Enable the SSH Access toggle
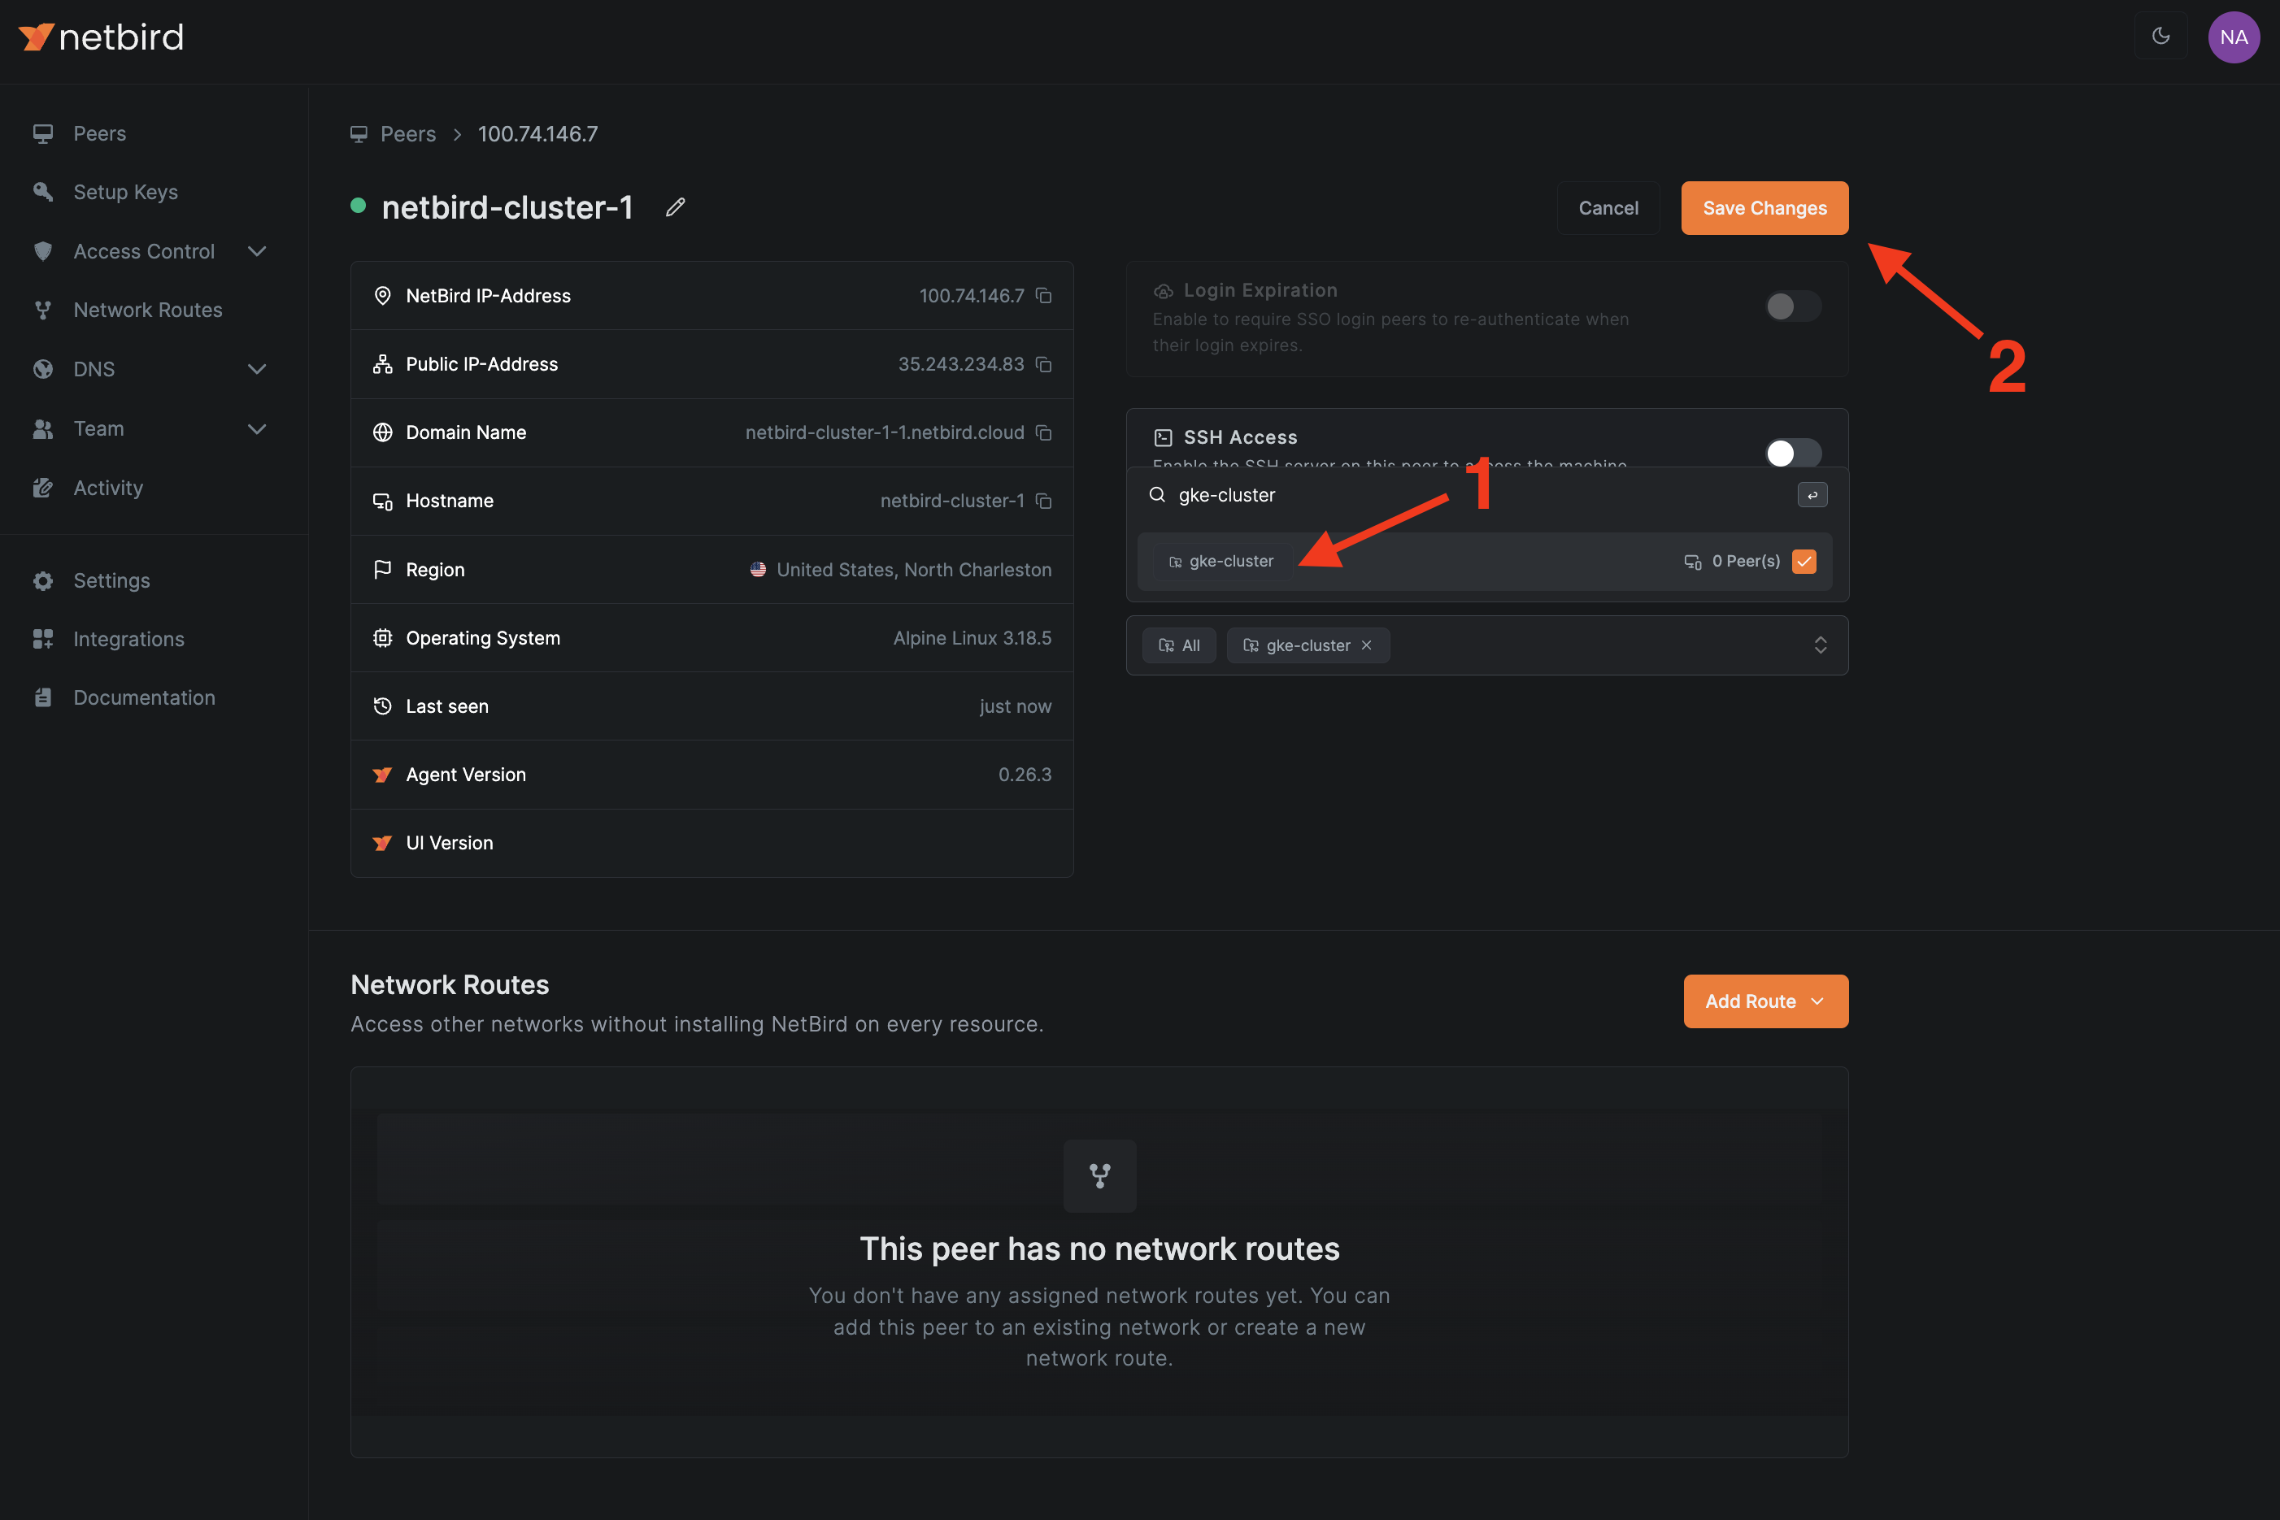The image size is (2280, 1520). tap(1791, 452)
